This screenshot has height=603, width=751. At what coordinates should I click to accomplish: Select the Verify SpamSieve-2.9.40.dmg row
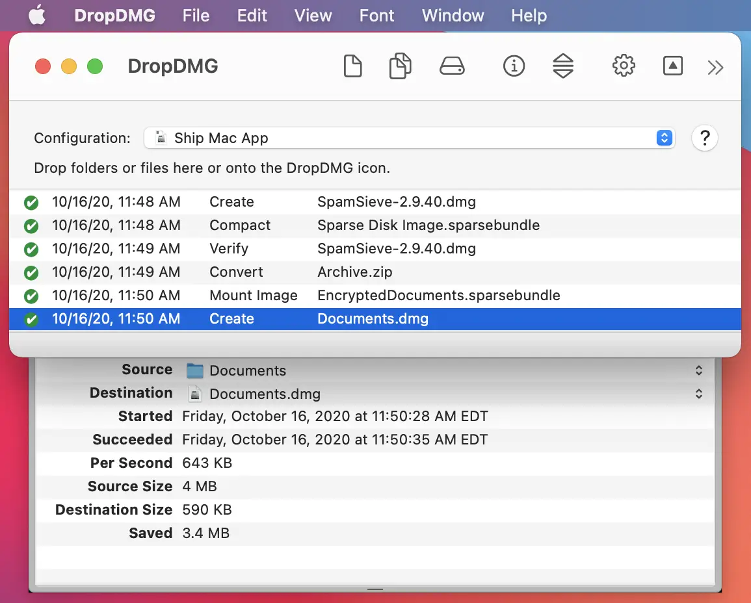375,249
